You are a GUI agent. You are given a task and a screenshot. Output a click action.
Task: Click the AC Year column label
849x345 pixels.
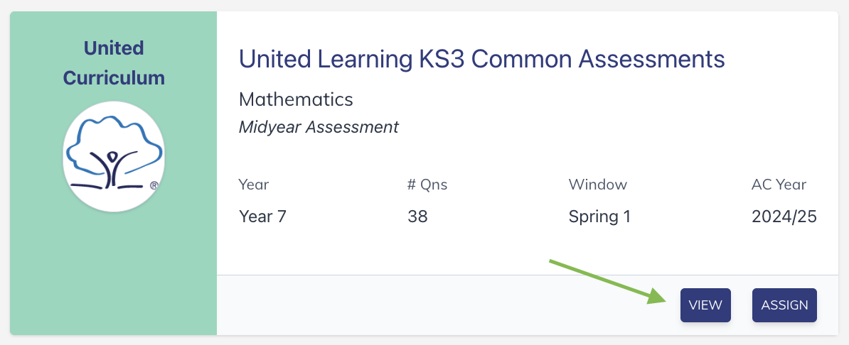[x=779, y=185]
